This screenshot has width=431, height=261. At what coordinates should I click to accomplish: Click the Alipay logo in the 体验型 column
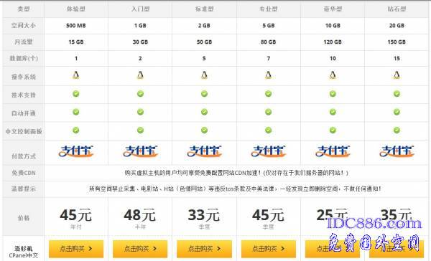pos(76,151)
